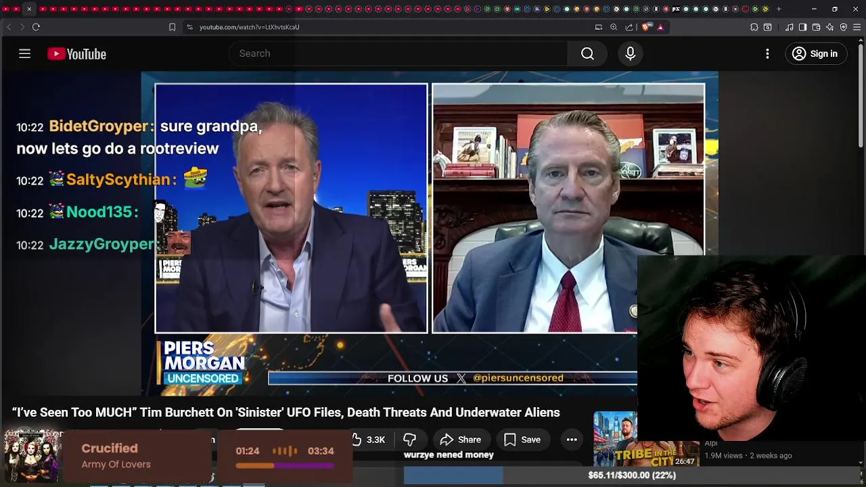This screenshot has height=487, width=866.
Task: Open the install/cast screen icon in address bar
Action: click(598, 27)
